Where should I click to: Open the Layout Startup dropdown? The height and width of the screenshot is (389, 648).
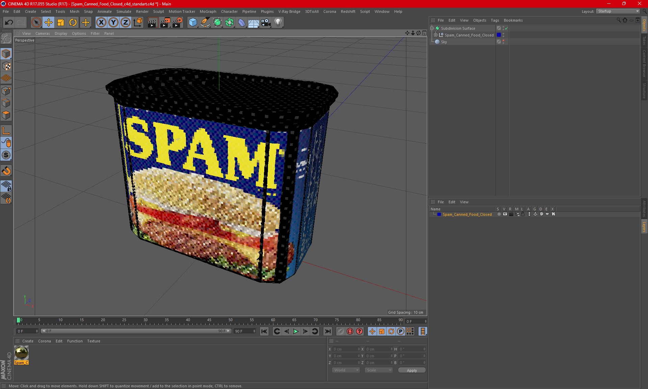pos(618,11)
